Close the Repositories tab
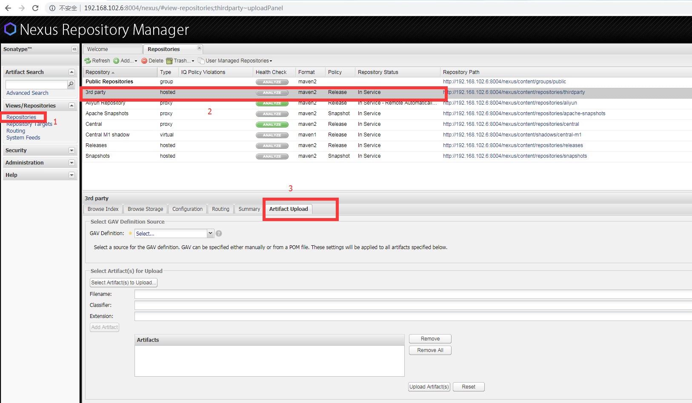Image resolution: width=692 pixels, height=403 pixels. click(199, 48)
